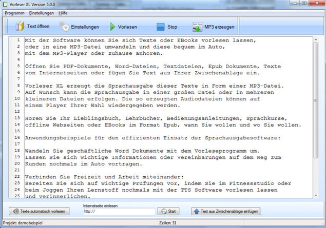Screen dimensions: 326x228
Task: Click the Einstellungen toolbar label
Action: pyautogui.click(x=85, y=27)
